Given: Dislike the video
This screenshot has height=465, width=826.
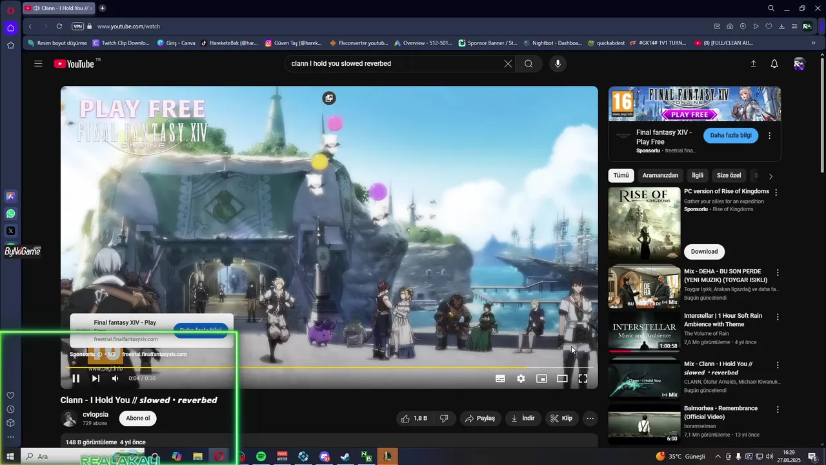Looking at the screenshot, I should point(444,418).
